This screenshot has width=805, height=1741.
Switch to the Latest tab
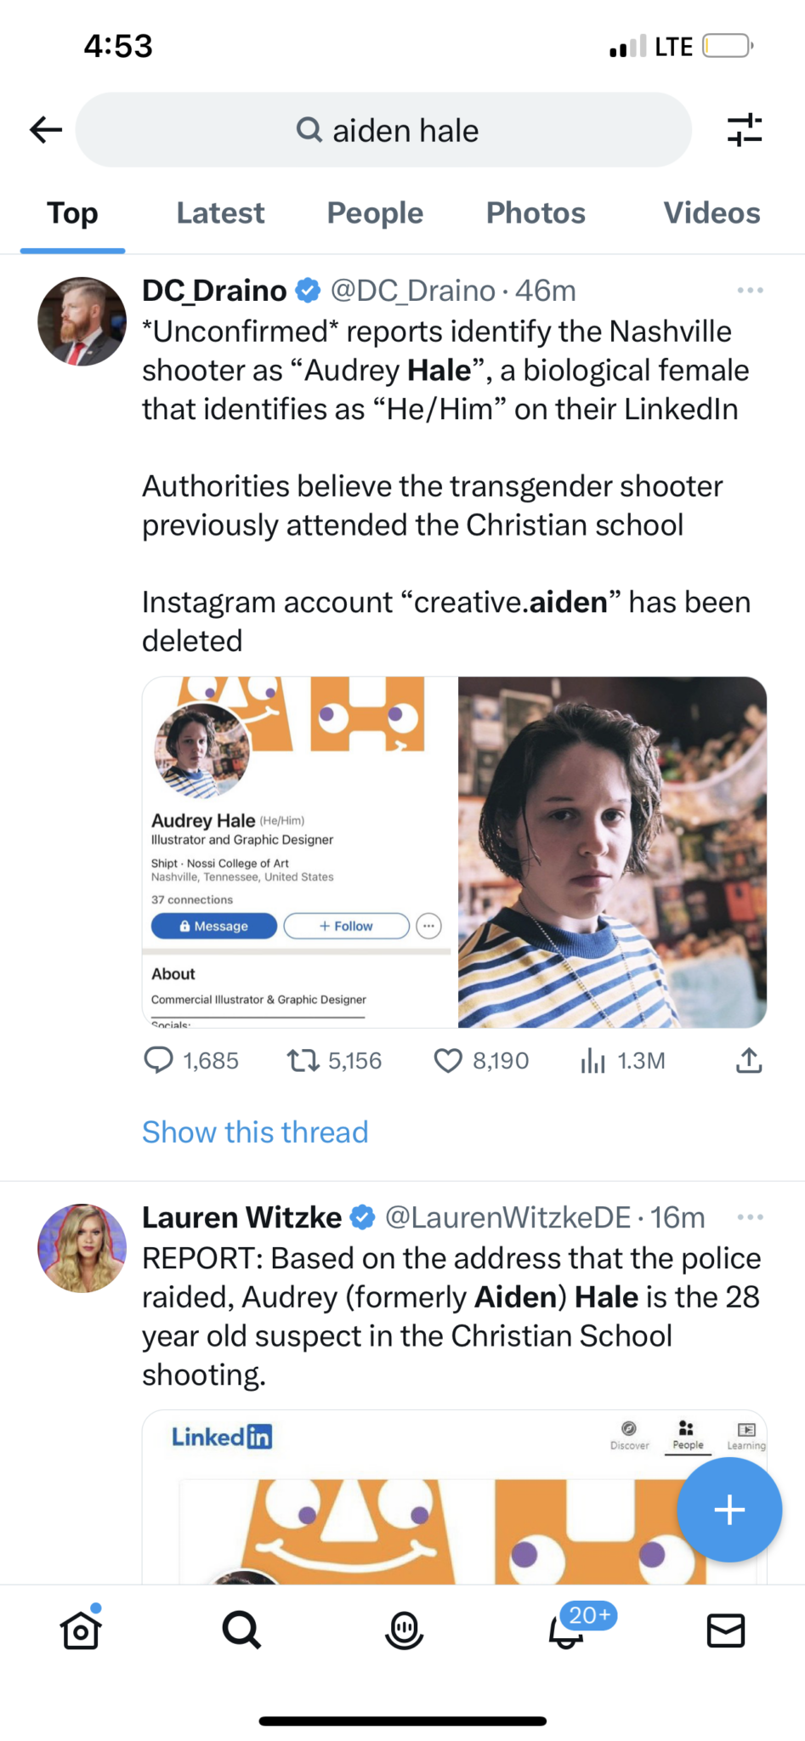tap(220, 213)
